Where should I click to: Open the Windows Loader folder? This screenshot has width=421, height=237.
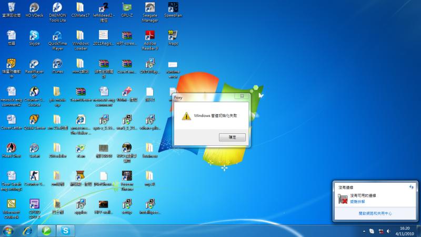[81, 41]
